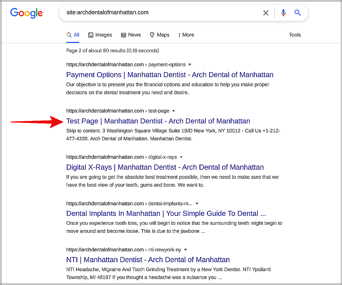342x285 pixels.
Task: Click the payment-options breadcrumb URL
Action: click(126, 65)
